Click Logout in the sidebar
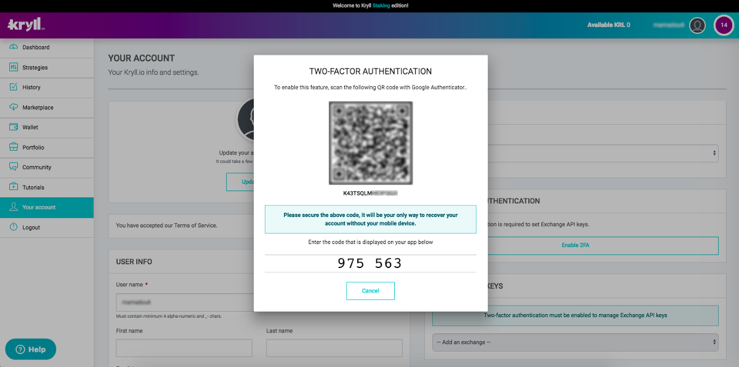The width and height of the screenshot is (739, 367). (47, 227)
